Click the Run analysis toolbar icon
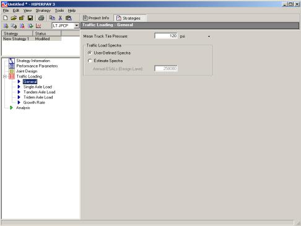301x226 pixels. [30, 25]
